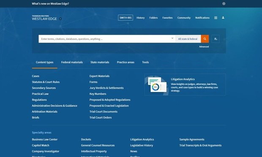Open Litigation Analytics under Specialty areas
The width and height of the screenshot is (262, 157).
(142, 139)
